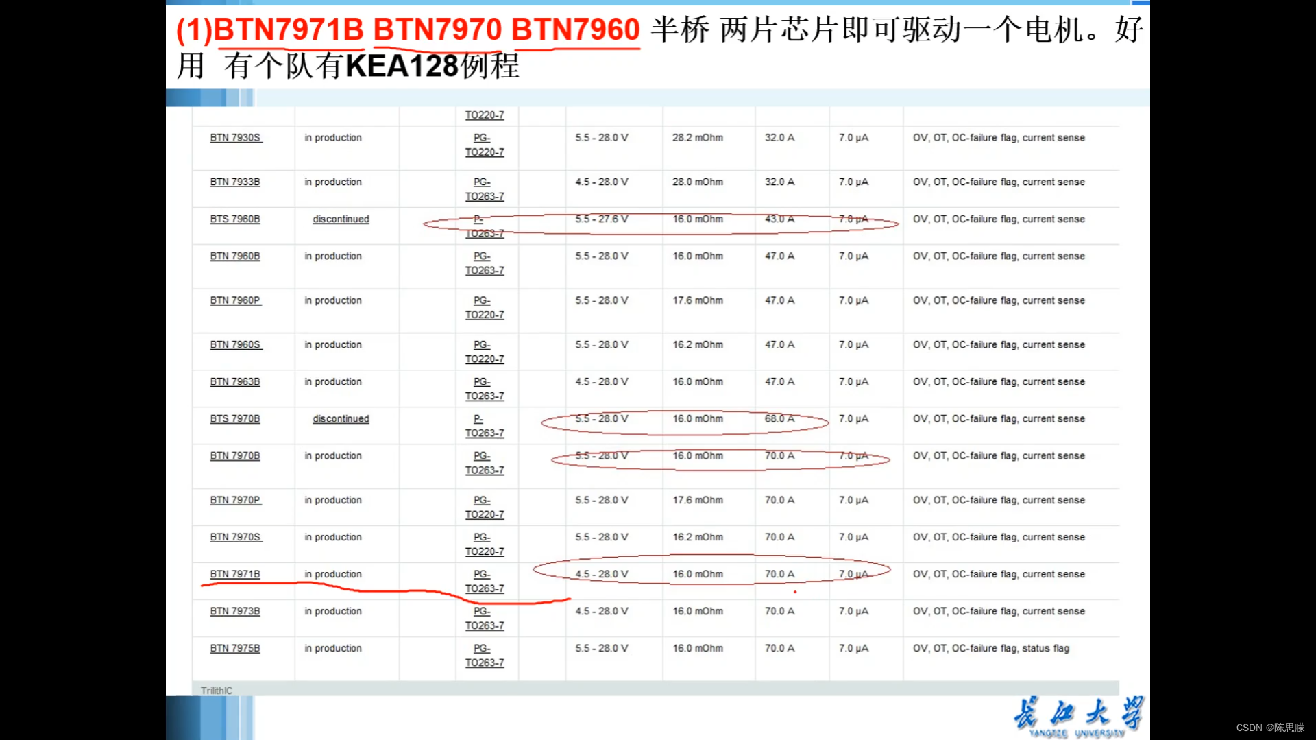Click the slide title BTN7971B text
Viewport: 1316px width, 740px height.
point(289,30)
